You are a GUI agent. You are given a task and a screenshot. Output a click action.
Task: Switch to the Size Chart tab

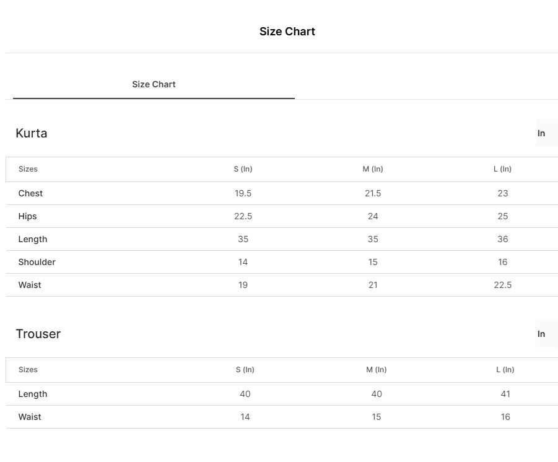(154, 84)
